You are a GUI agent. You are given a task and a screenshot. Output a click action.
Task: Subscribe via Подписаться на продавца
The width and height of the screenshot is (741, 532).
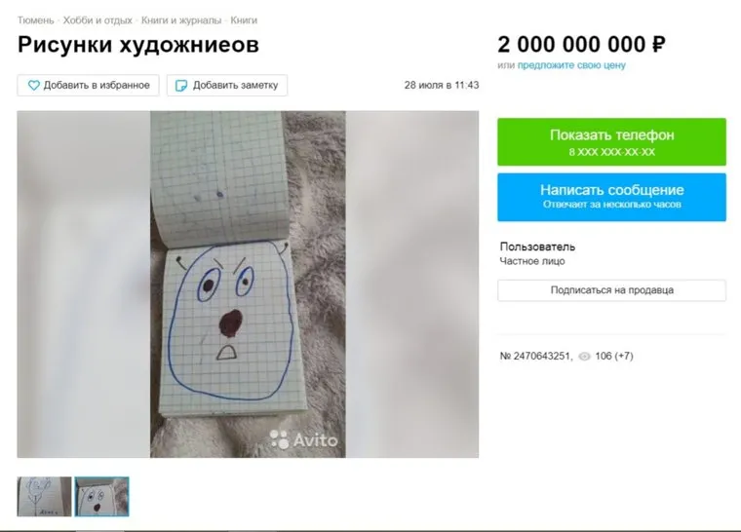coord(611,290)
